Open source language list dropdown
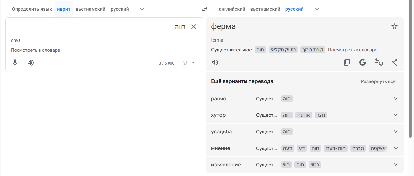The width and height of the screenshot is (414, 176). point(142,9)
